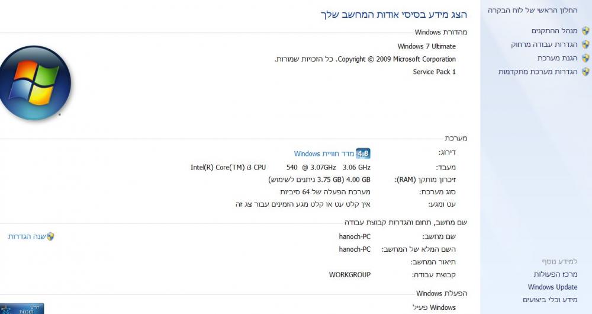This screenshot has height=314, width=592.
Task: Open הגדרות עבודה מרחוק remote settings
Action: click(544, 44)
